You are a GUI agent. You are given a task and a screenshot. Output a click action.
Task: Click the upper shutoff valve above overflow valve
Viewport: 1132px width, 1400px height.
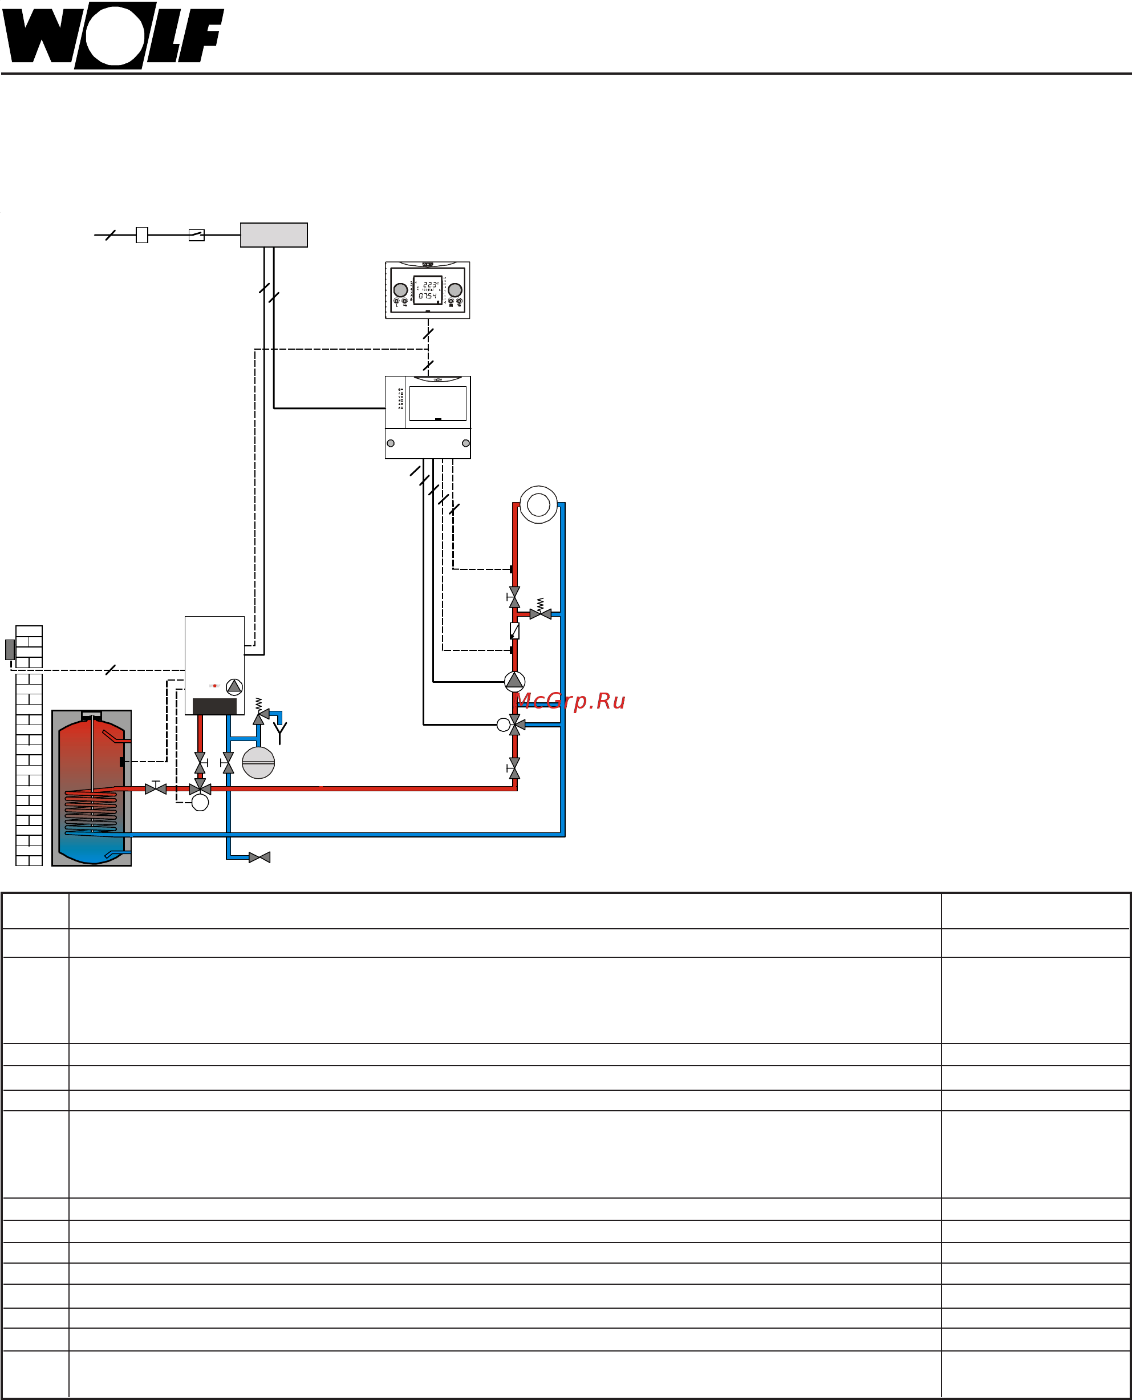pyautogui.click(x=514, y=597)
